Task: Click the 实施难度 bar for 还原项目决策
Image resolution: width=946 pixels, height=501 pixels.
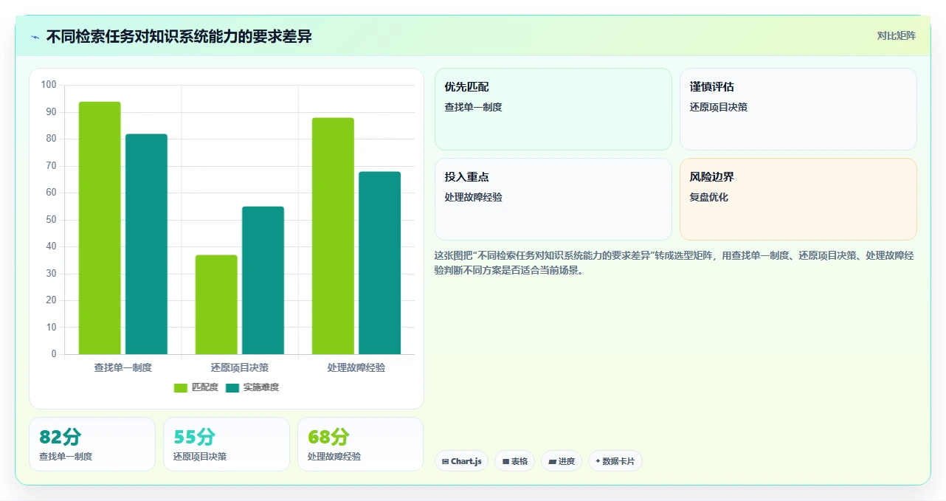Action: tap(263, 280)
